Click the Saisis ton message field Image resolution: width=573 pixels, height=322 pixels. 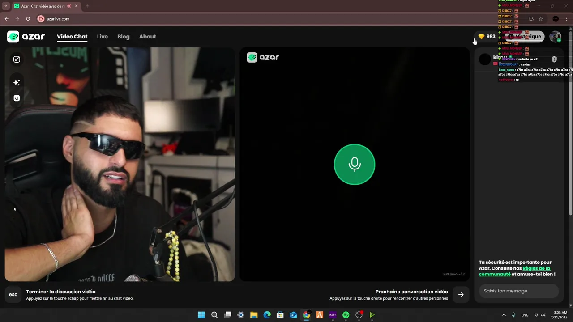click(519, 291)
